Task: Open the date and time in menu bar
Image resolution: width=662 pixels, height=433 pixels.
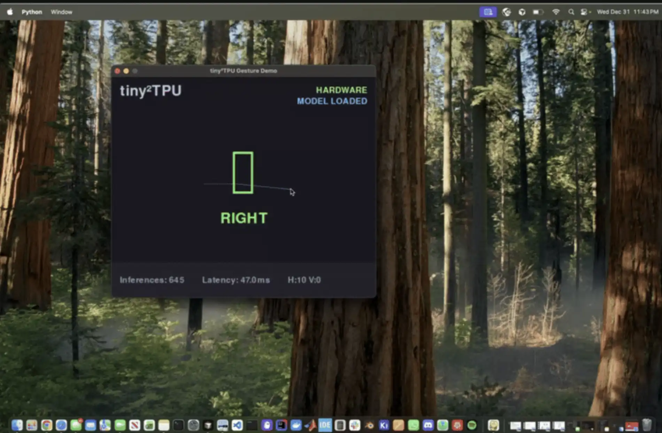Action: point(627,12)
